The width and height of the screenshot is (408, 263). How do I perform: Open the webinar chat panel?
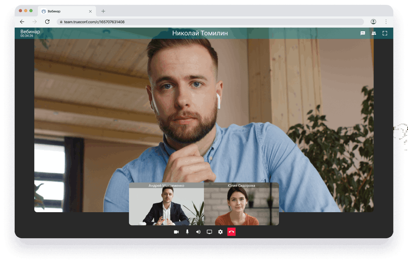[362, 33]
